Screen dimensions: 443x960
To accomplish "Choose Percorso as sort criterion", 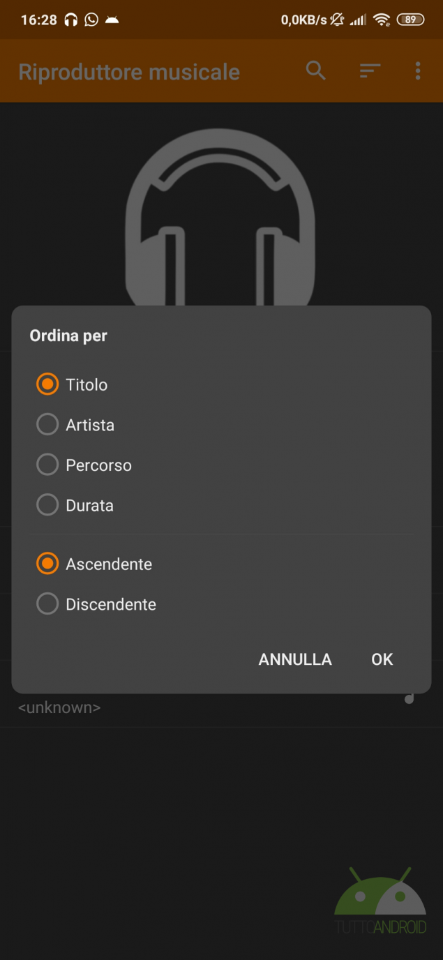I will click(47, 465).
